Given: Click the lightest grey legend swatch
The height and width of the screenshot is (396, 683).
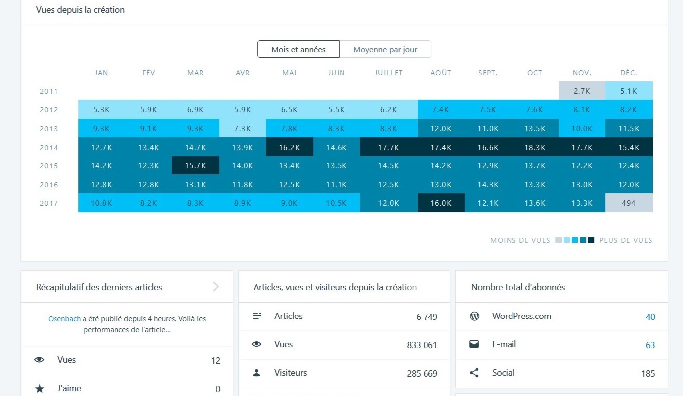Looking at the screenshot, I should (x=559, y=240).
